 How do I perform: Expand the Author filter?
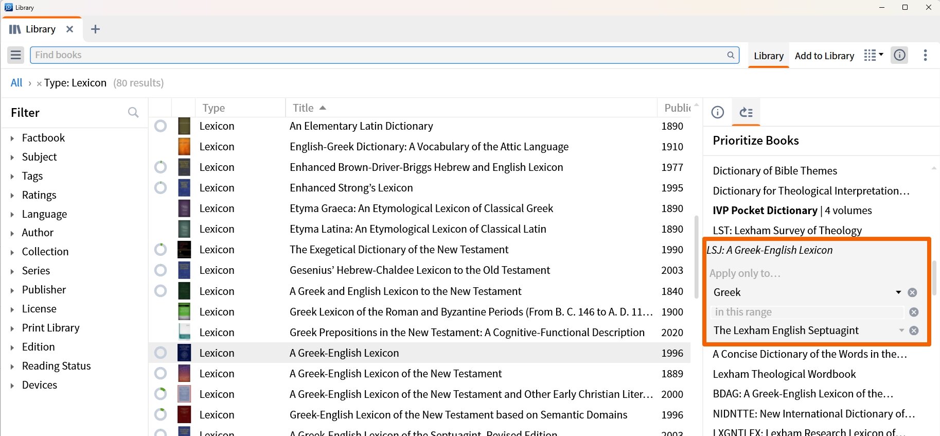[12, 233]
